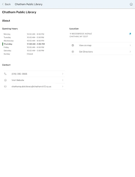Open the Visit Website link
Viewport: 135px width, 177px height.
[x=34, y=80]
